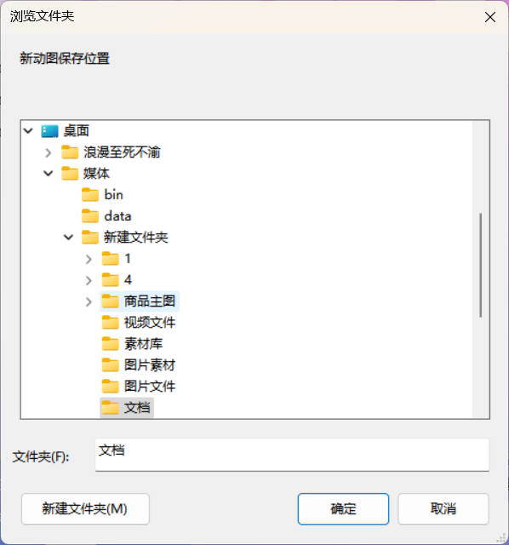Click the bin folder icon

[x=90, y=195]
